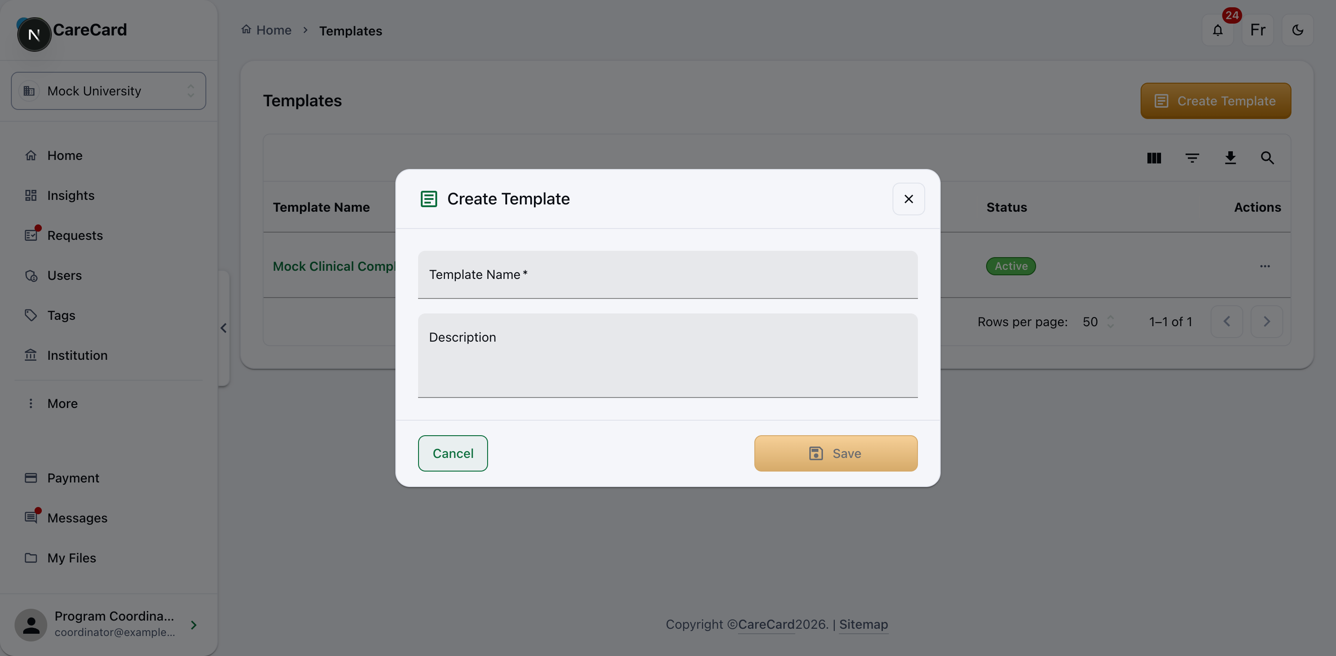Open notifications bell with 24 badge
Image resolution: width=1336 pixels, height=656 pixels.
1217,30
